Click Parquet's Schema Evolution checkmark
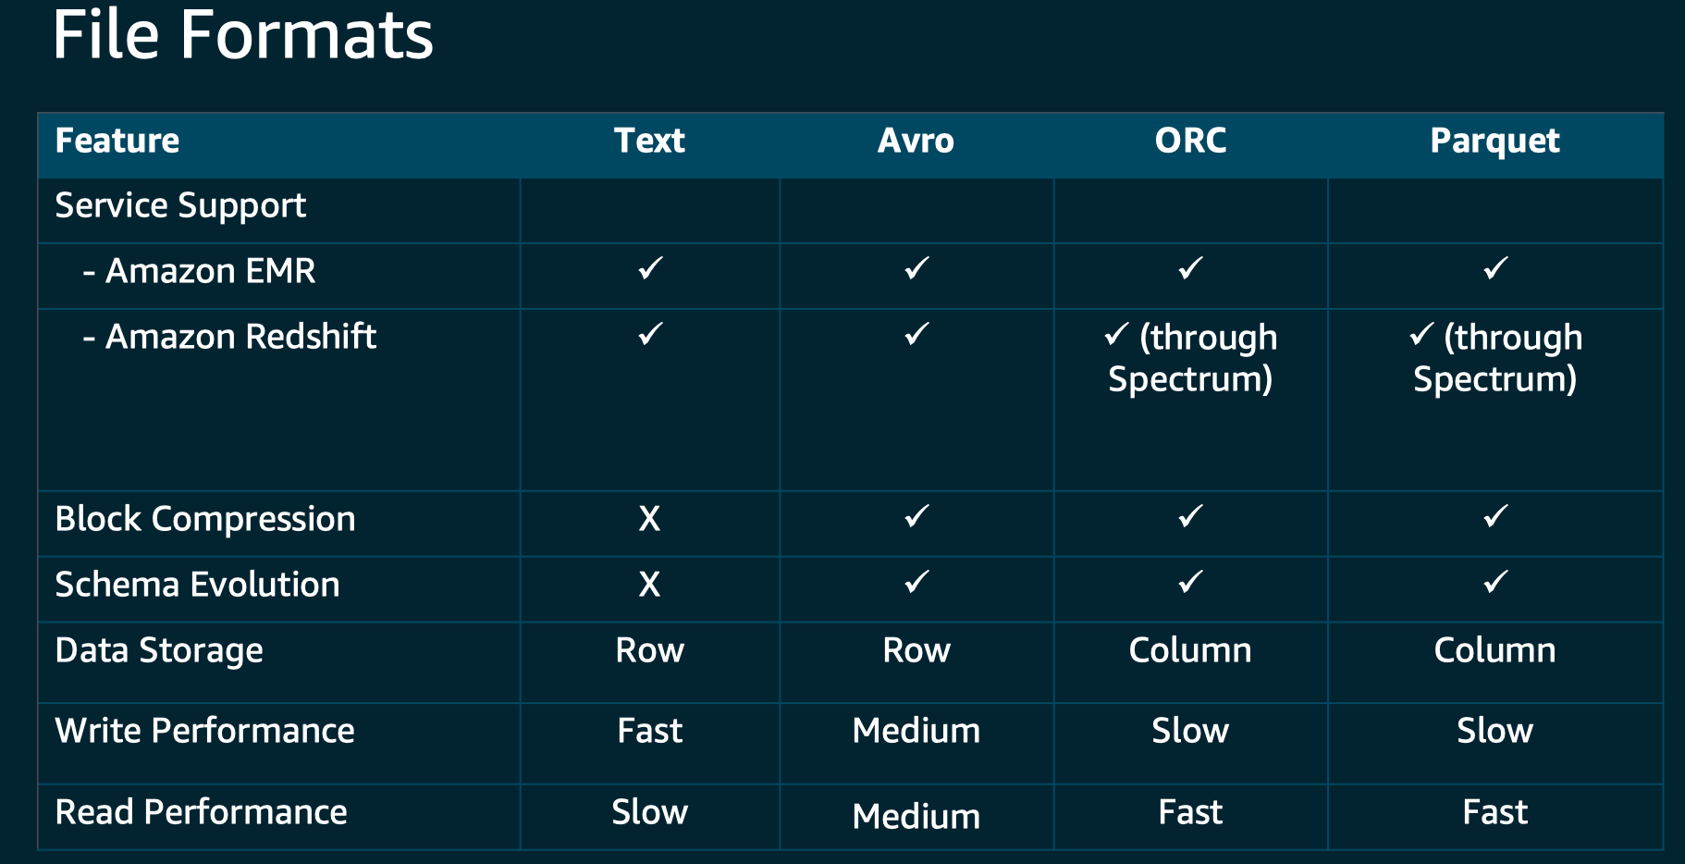The width and height of the screenshot is (1685, 864). coord(1495,582)
